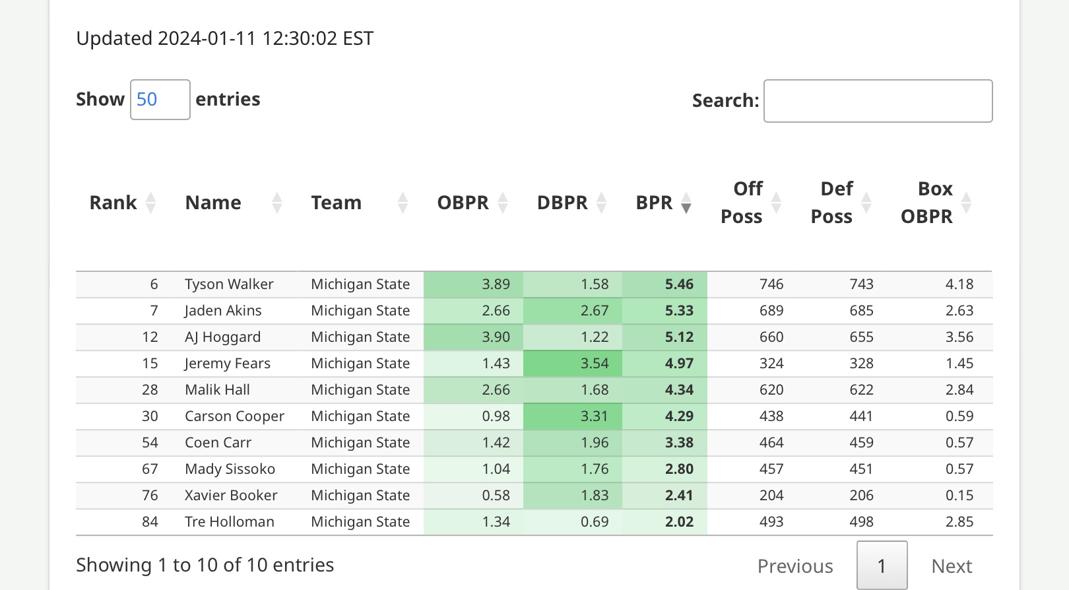Reverse BPR sort using its arrow

(x=686, y=203)
